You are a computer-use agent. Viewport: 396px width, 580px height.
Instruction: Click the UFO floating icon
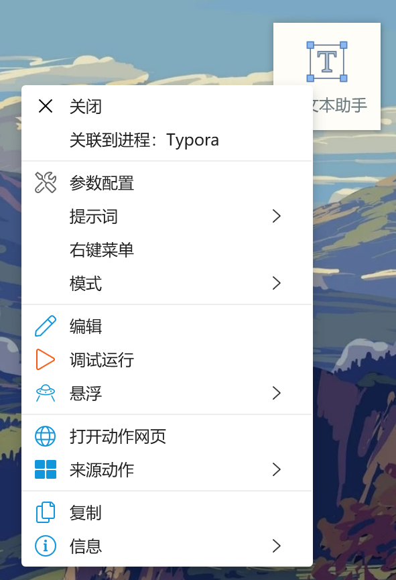(x=46, y=393)
